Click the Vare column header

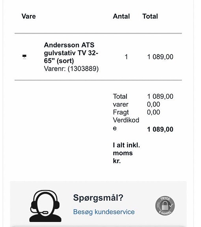[29, 16]
